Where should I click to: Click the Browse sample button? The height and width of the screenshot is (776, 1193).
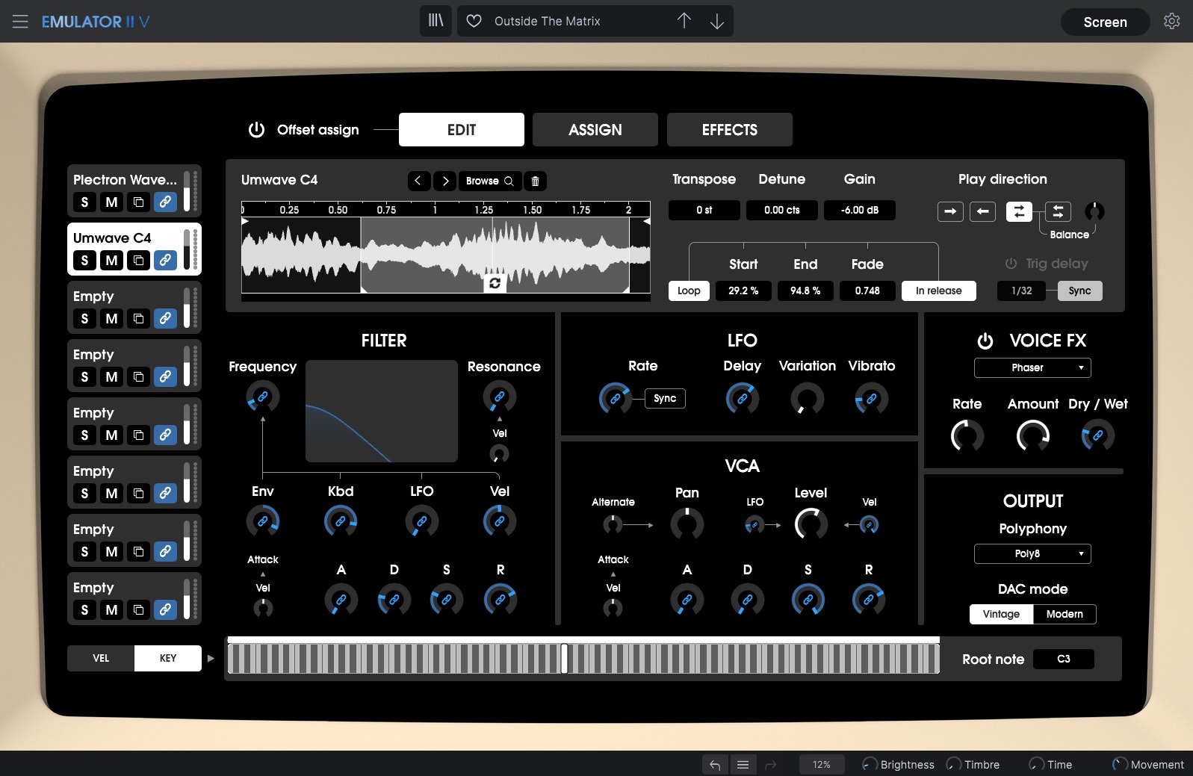(490, 181)
